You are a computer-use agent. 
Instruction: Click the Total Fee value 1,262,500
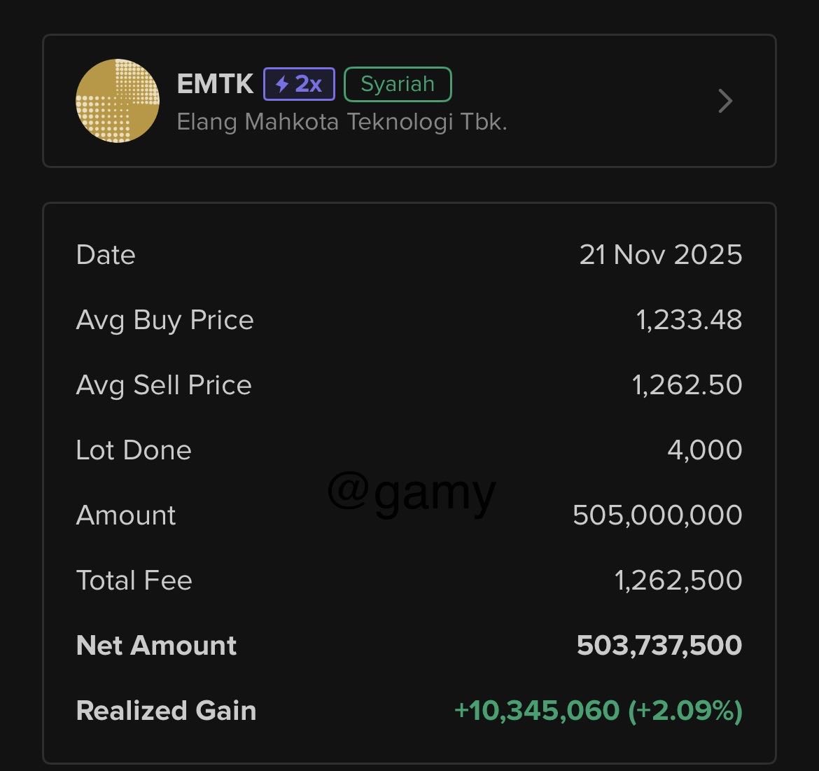(x=678, y=581)
